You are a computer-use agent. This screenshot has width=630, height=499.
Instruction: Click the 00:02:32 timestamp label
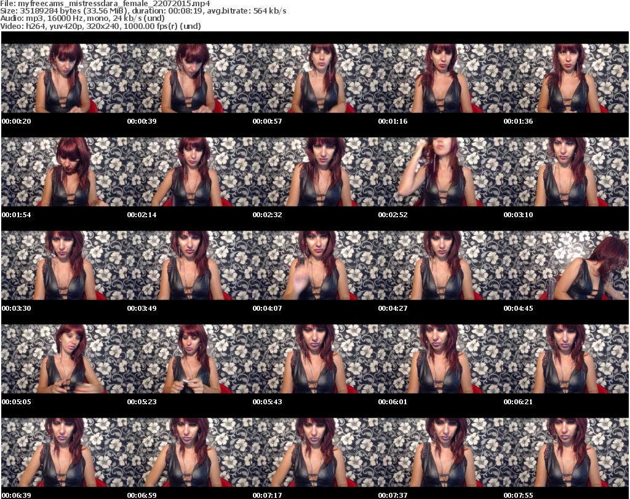pyautogui.click(x=267, y=215)
